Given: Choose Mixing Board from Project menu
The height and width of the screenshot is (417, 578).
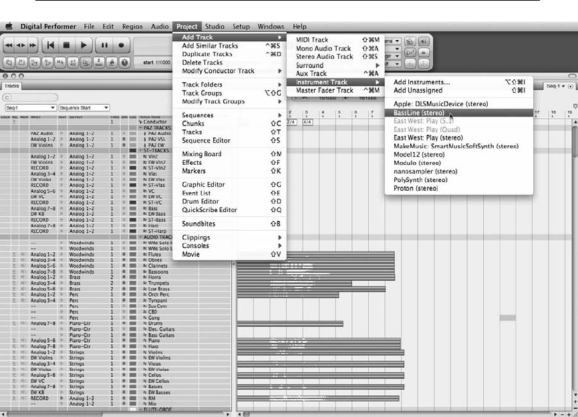Looking at the screenshot, I should click(x=229, y=154).
